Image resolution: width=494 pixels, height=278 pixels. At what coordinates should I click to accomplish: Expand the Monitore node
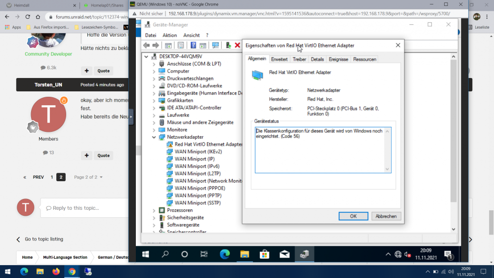tap(154, 130)
